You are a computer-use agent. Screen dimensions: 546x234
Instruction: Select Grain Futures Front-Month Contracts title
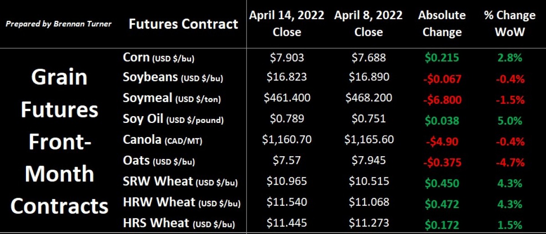click(x=59, y=142)
